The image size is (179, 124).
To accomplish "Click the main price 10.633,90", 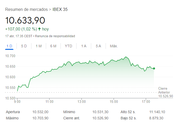I will point(25,20).
